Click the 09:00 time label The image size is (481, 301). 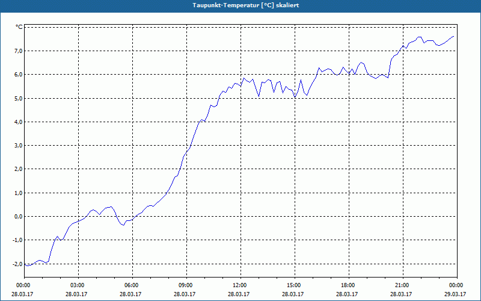pos(186,285)
